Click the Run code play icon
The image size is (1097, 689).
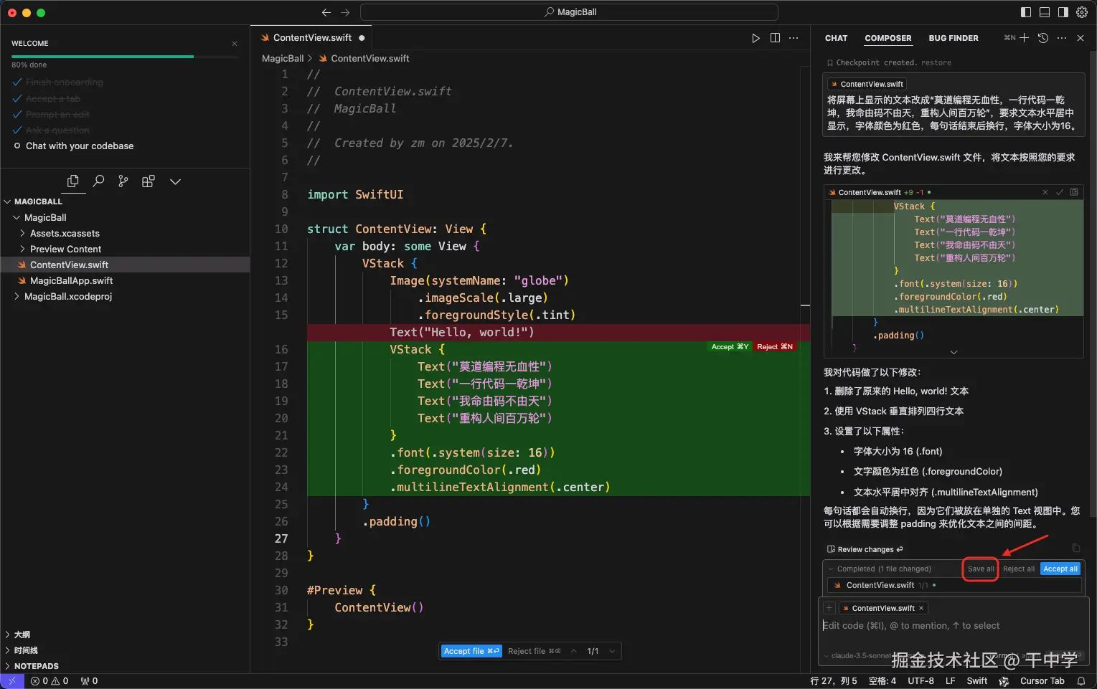point(755,38)
